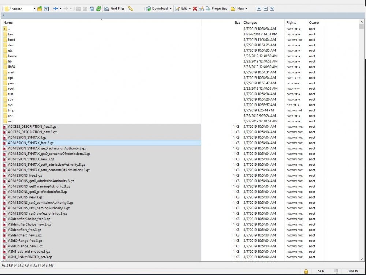The height and width of the screenshot is (275, 366).
Task: Open the back history dropdown arrow
Action: (61, 9)
